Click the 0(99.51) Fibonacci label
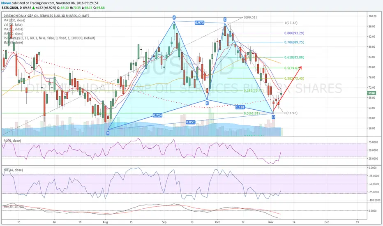This screenshot has width=383, height=226. (250, 17)
